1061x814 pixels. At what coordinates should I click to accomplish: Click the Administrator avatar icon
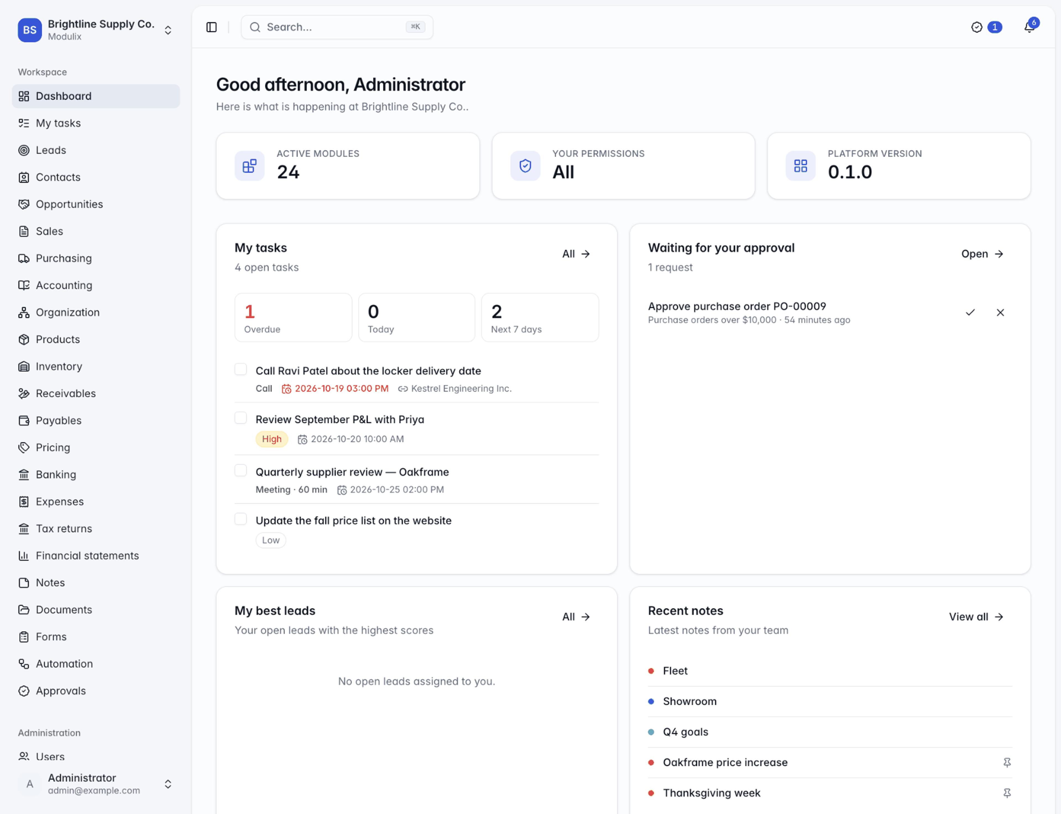[30, 784]
